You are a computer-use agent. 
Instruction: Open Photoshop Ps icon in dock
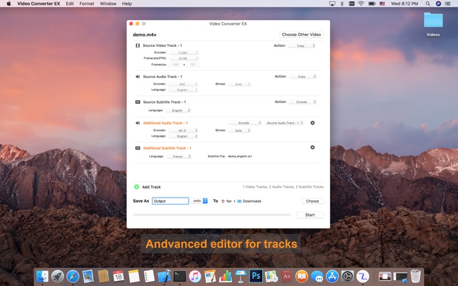point(256,276)
